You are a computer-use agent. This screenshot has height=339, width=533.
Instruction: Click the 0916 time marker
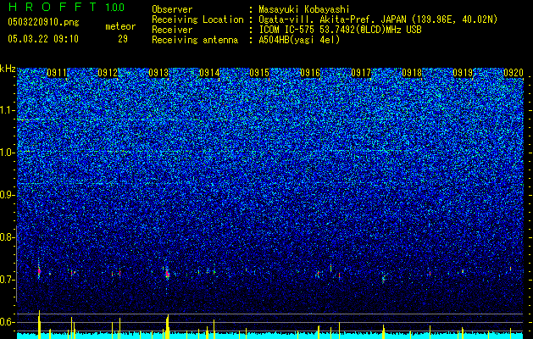click(x=310, y=73)
